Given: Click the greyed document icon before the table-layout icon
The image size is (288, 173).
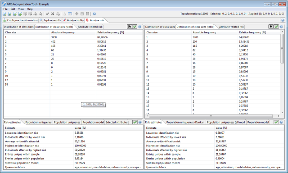Looking at the screenshot, I should (x=65, y=14).
